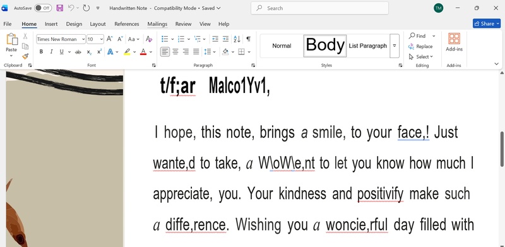The image size is (505, 247).
Task: Open the Change Case menu
Action: click(133, 39)
